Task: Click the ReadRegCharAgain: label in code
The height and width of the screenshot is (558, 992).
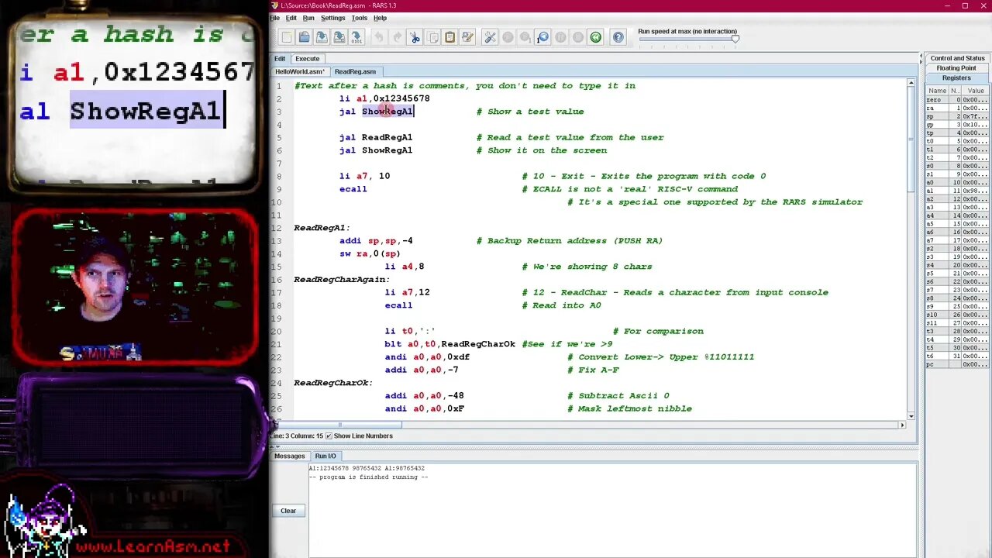Action: click(342, 280)
